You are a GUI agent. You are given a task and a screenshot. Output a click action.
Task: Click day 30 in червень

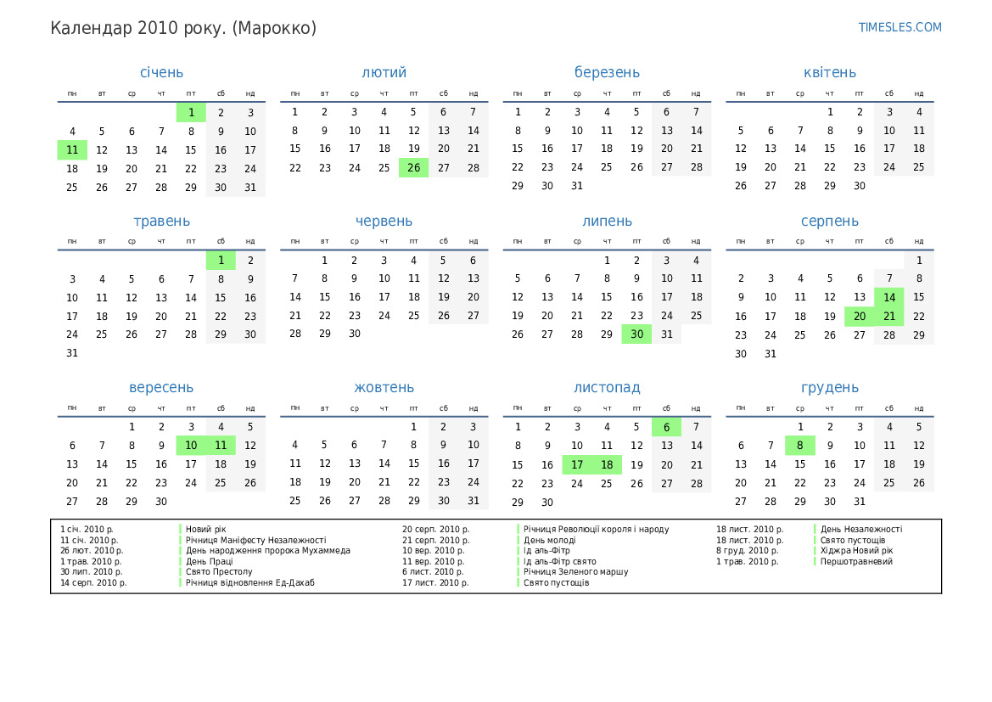click(355, 334)
